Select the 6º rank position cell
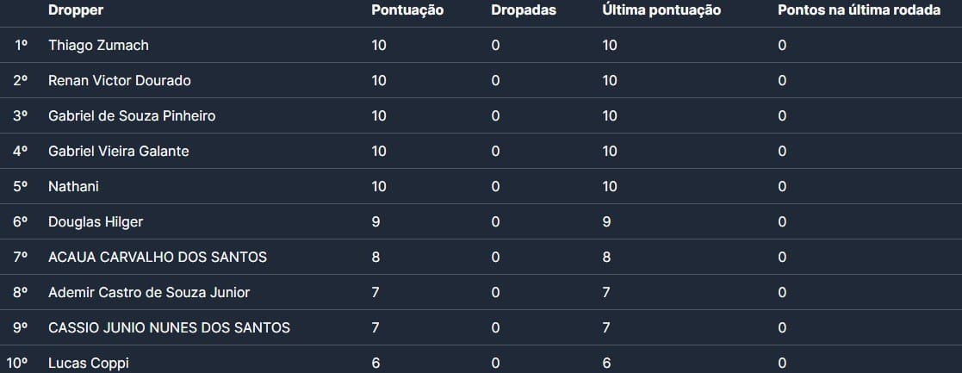This screenshot has width=962, height=373. point(22,221)
